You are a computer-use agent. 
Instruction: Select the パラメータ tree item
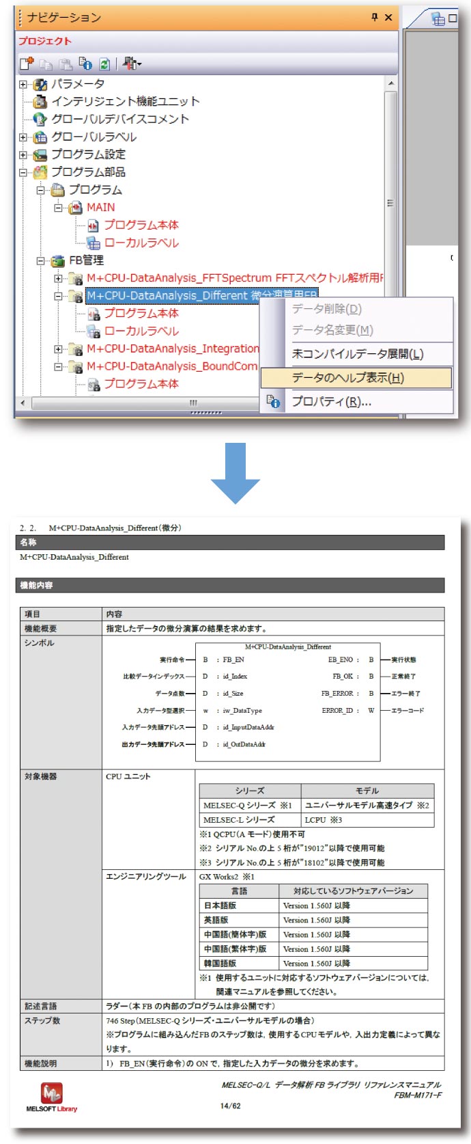(78, 84)
